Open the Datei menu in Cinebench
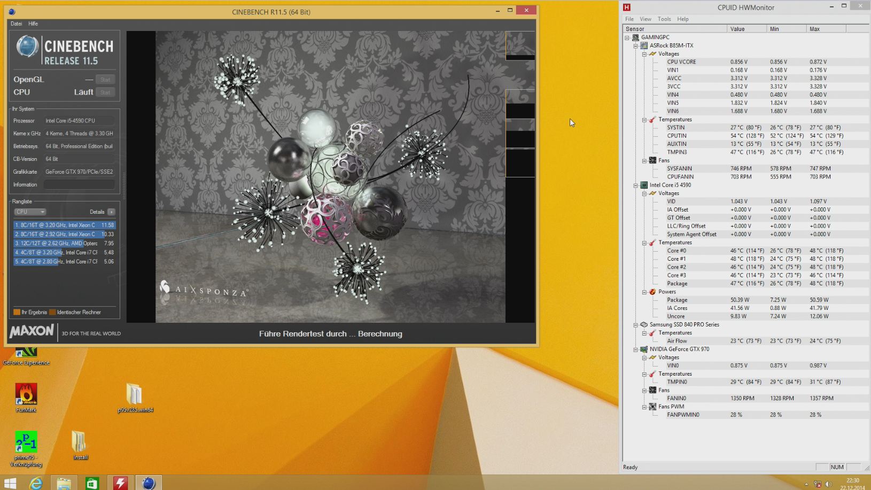 [x=16, y=24]
